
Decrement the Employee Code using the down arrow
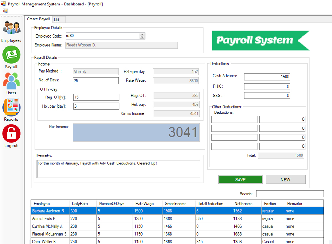(x=142, y=38)
